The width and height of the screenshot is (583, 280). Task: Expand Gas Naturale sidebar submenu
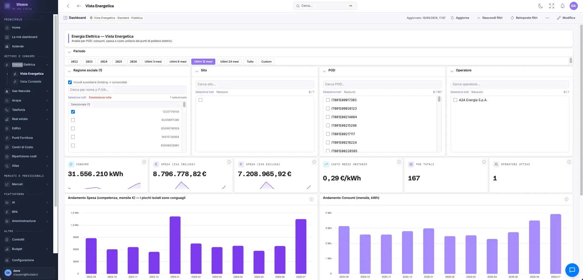47,91
